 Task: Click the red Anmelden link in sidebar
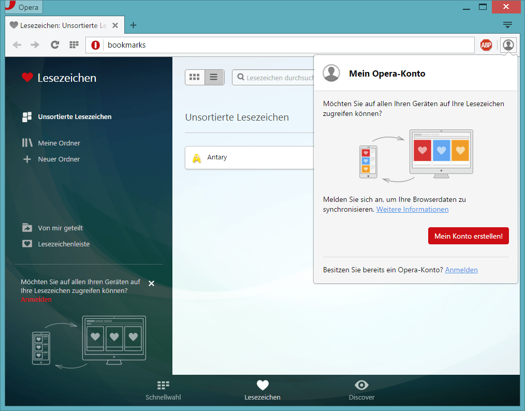(x=36, y=300)
